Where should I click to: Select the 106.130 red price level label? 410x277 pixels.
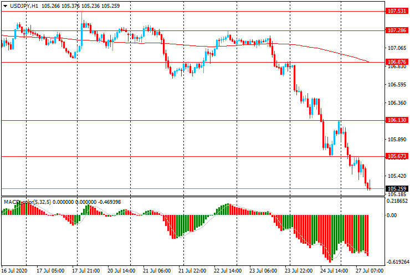pos(397,120)
